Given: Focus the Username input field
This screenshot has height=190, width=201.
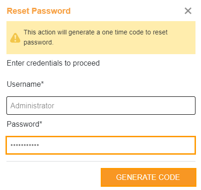Looking at the screenshot, I should point(101,106).
